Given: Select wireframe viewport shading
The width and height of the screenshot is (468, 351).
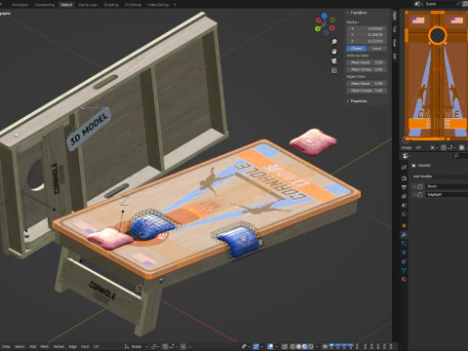Looking at the screenshot, I should click(292, 346).
